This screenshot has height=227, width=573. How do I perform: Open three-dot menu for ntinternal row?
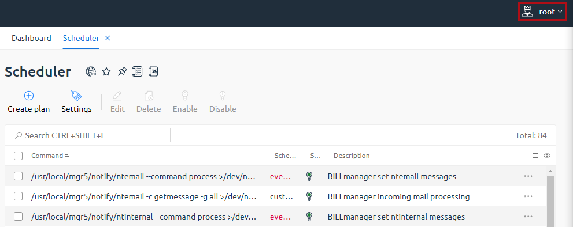coord(528,217)
